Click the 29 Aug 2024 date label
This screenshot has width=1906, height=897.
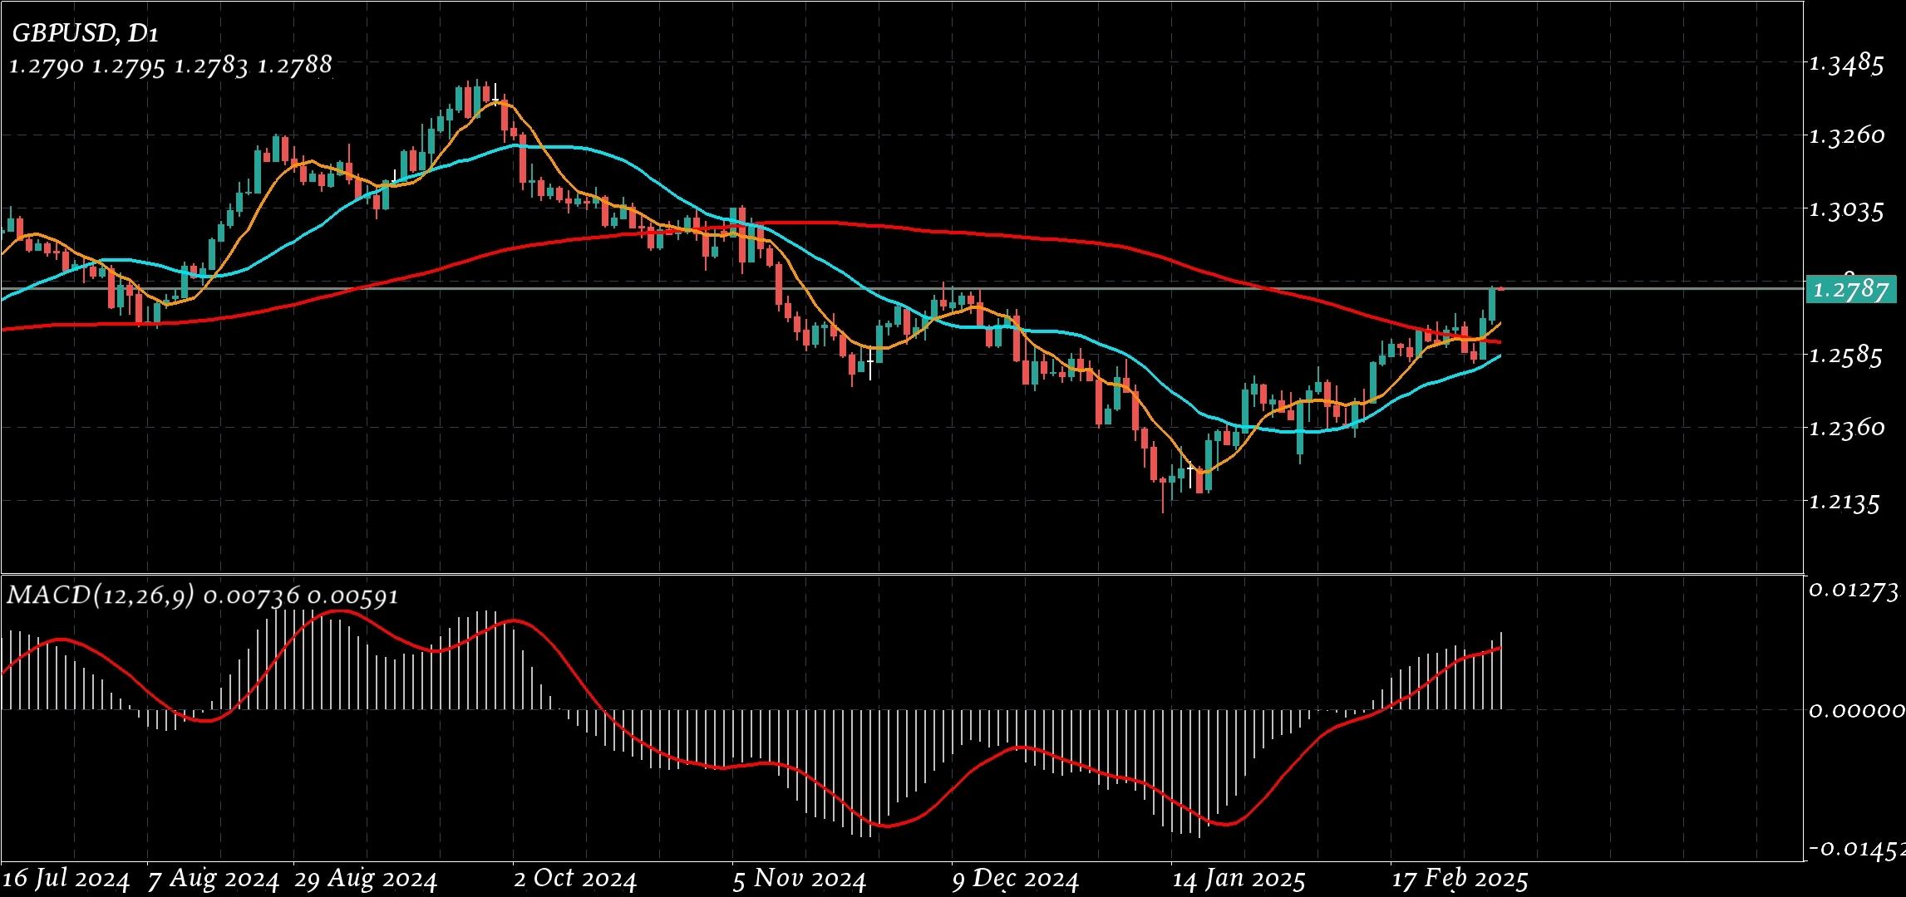coord(365,879)
